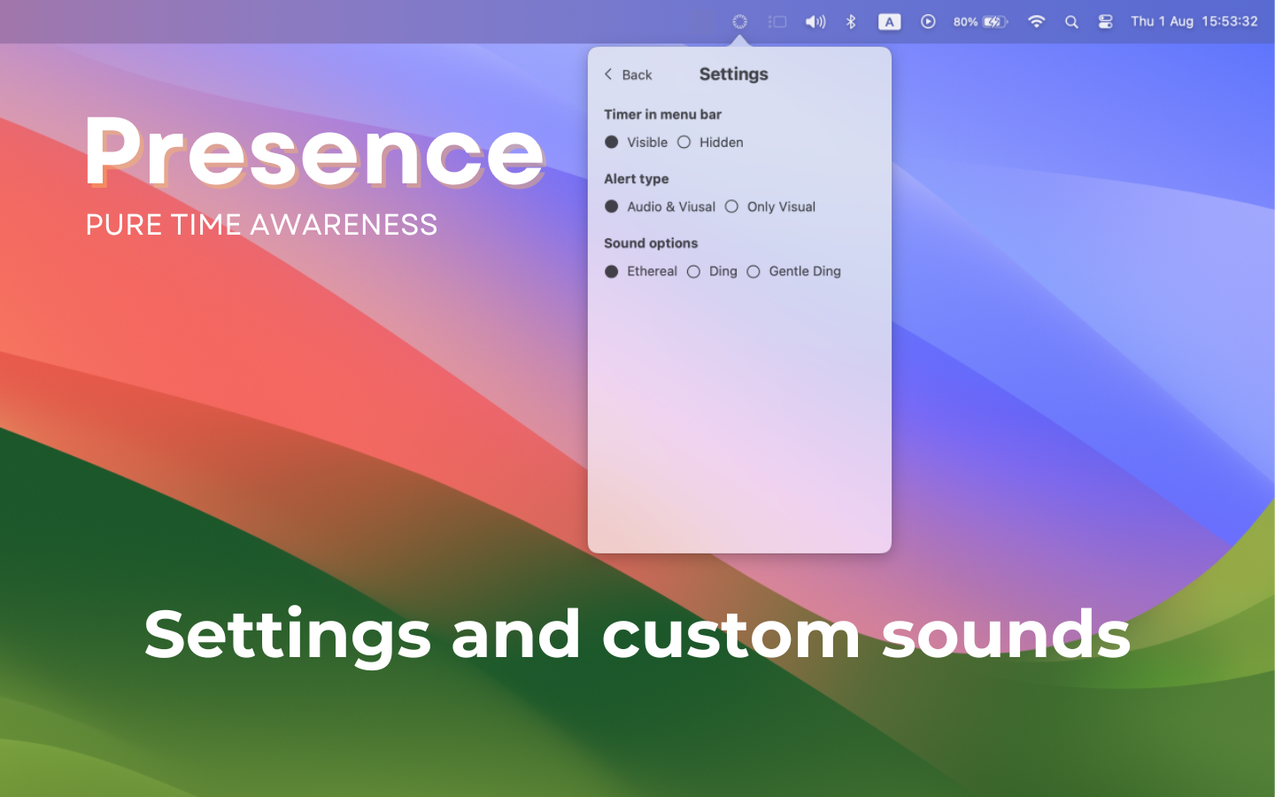Image resolution: width=1275 pixels, height=797 pixels.
Task: Go back from Settings
Action: 628,74
